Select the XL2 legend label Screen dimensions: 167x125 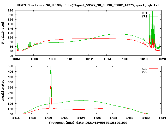(144, 69)
